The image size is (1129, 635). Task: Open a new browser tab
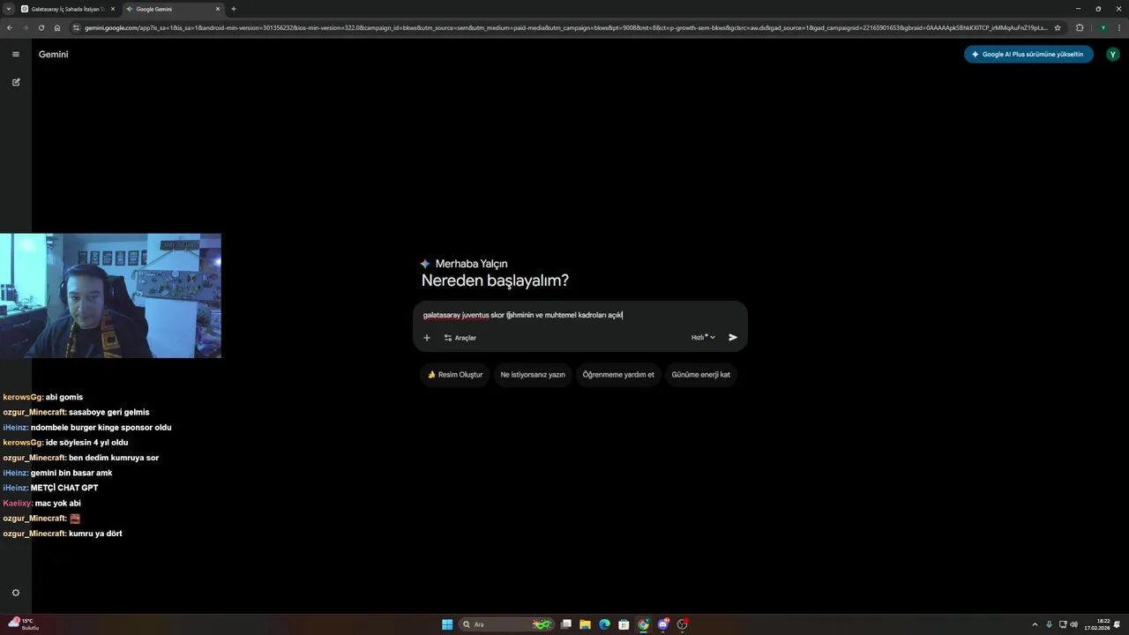234,9
